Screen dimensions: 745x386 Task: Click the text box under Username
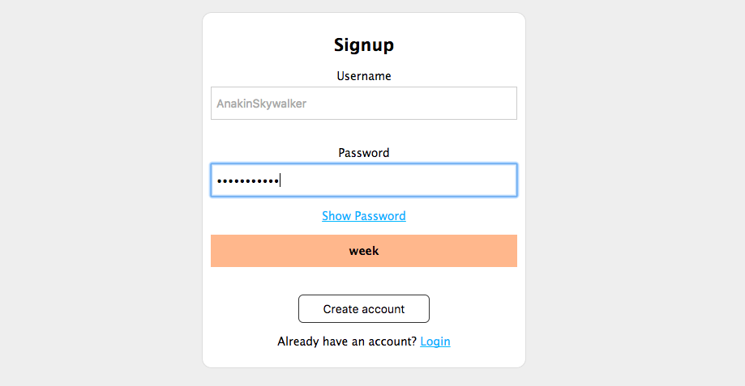click(x=363, y=104)
